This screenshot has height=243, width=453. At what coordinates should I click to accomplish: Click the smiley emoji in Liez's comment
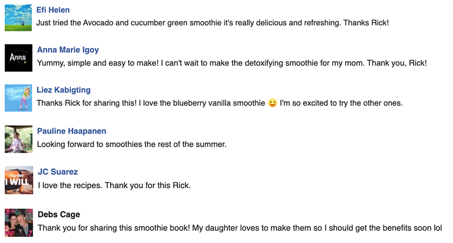tap(272, 103)
